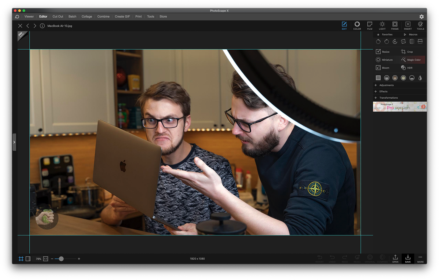This screenshot has height=280, width=439.
Task: Click the zoom slider handle
Action: click(61, 259)
